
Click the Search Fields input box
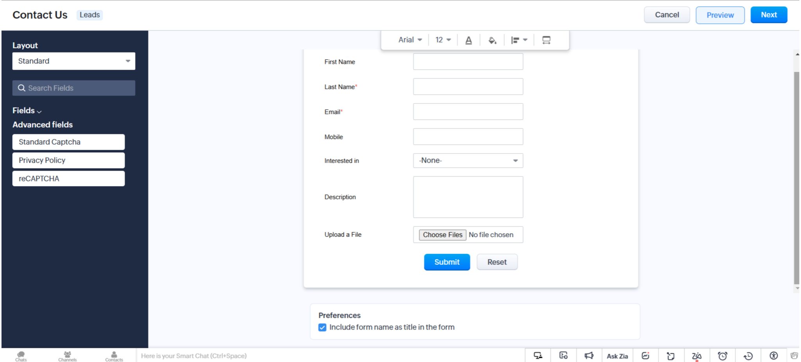point(74,88)
